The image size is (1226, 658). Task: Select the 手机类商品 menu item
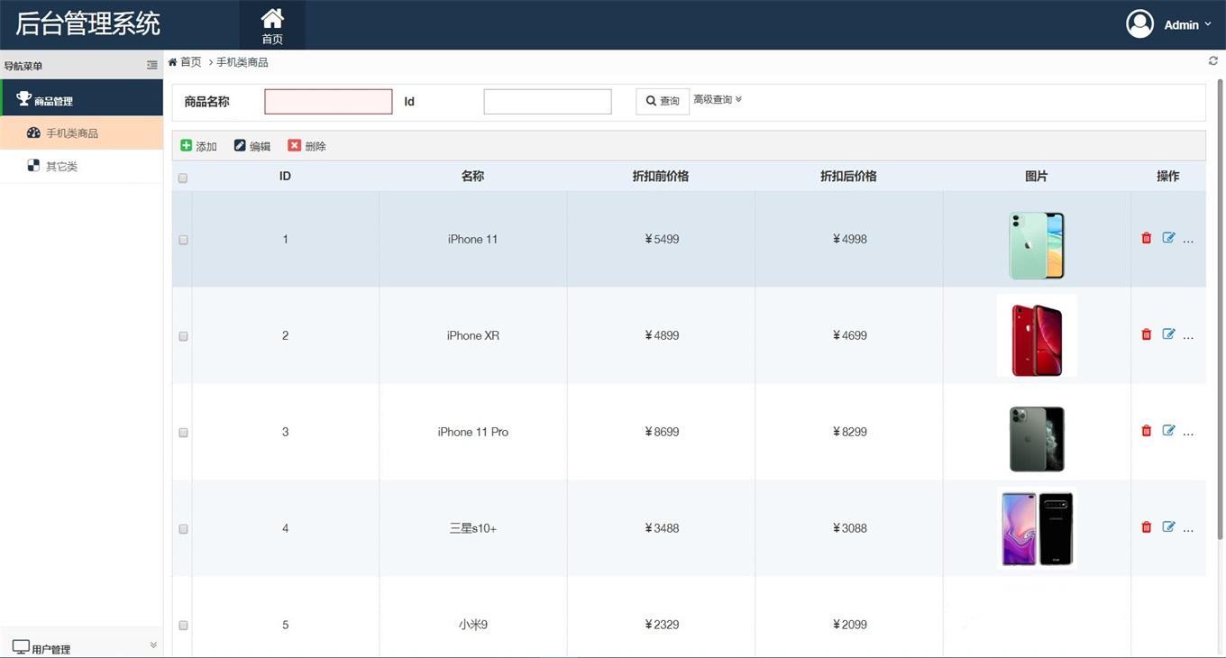click(81, 133)
